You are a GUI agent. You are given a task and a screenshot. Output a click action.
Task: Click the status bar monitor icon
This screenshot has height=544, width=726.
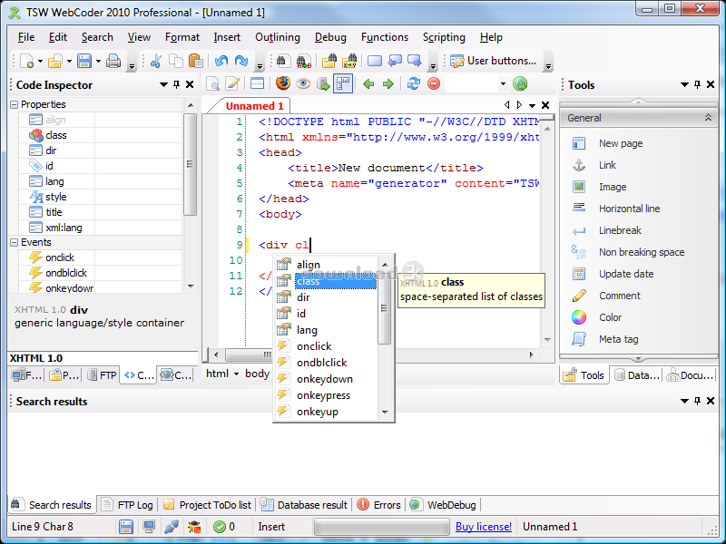coord(149,527)
